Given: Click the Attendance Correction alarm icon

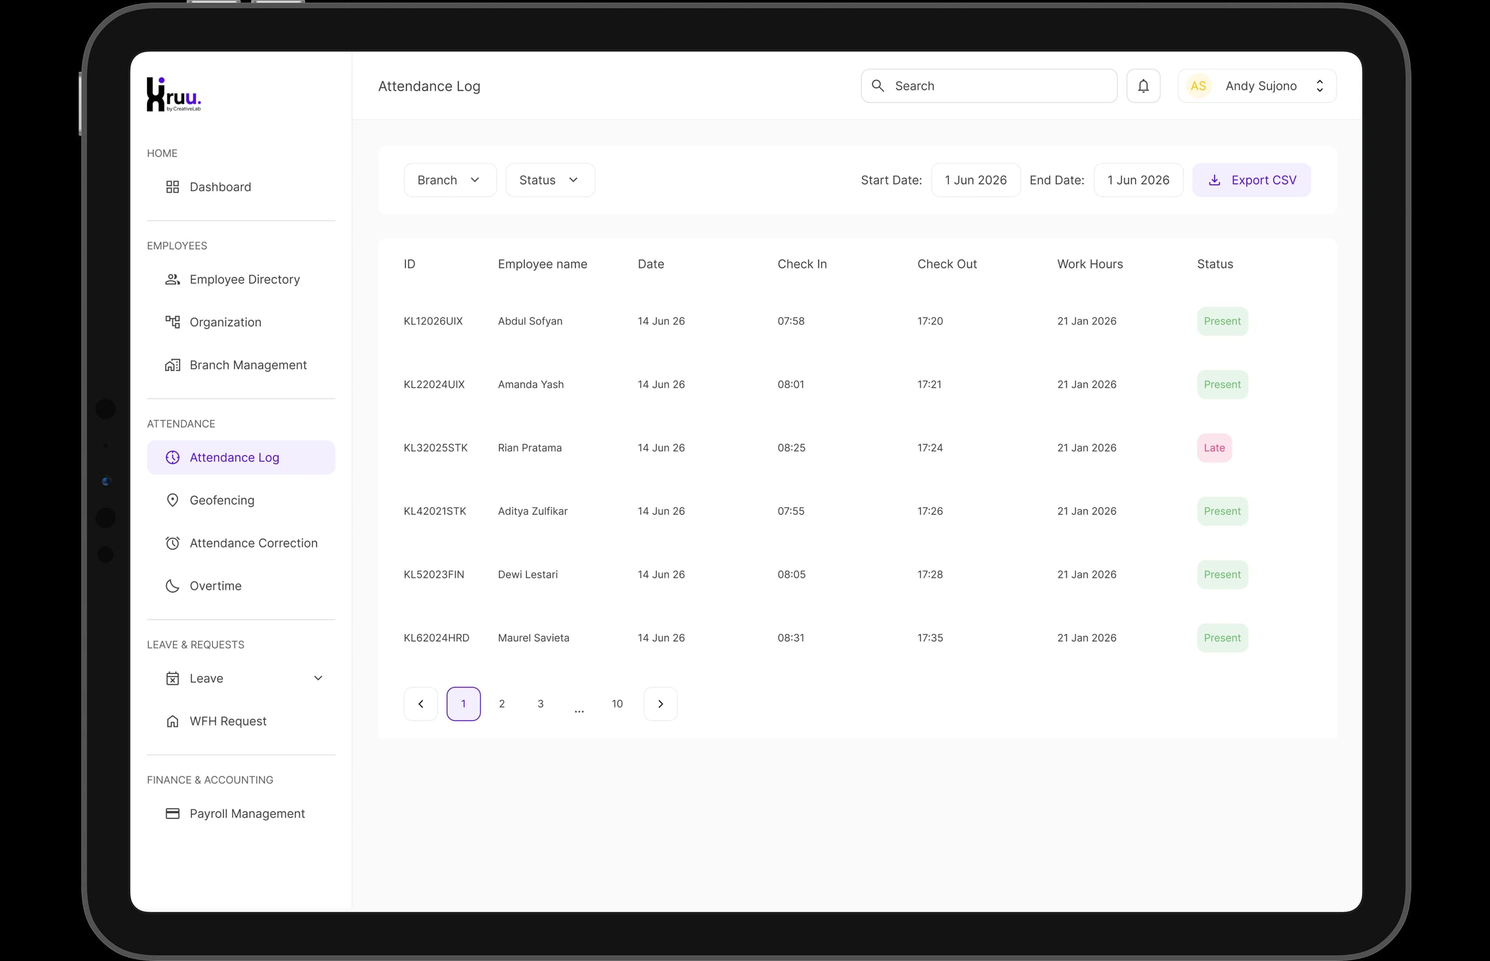Looking at the screenshot, I should coord(172,543).
